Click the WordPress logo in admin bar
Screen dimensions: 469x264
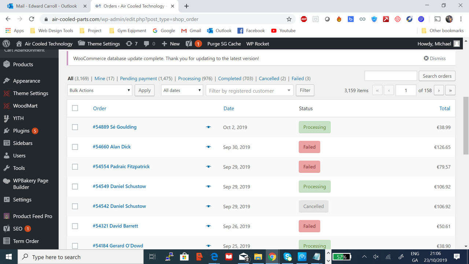click(x=6, y=44)
